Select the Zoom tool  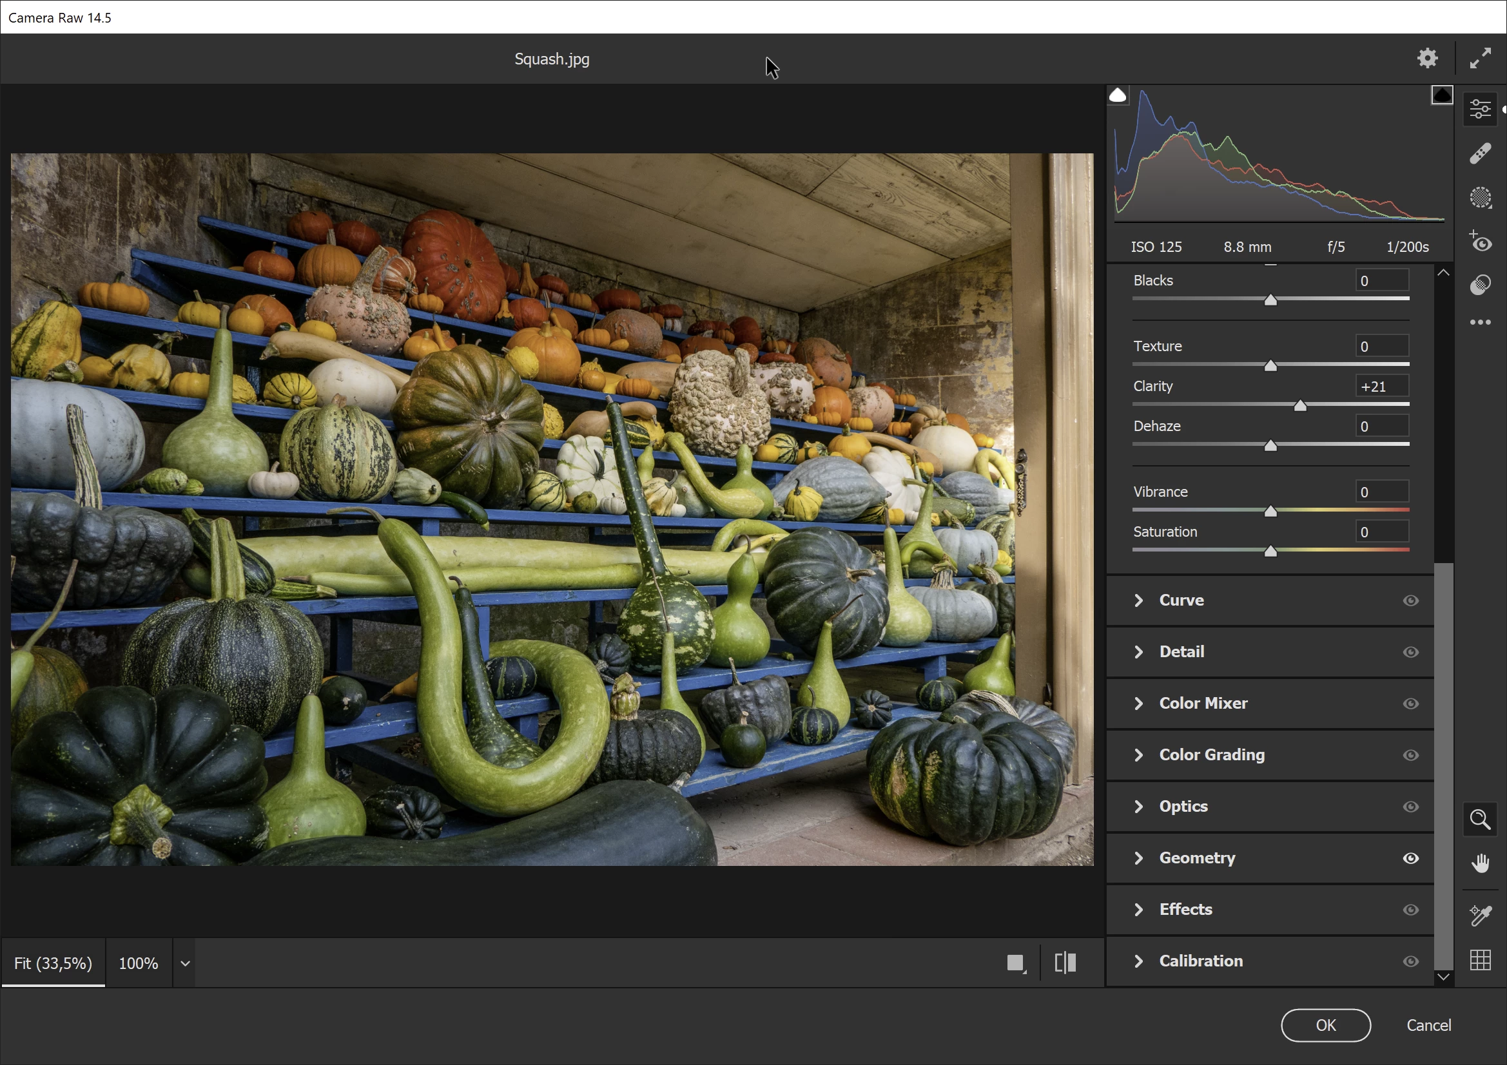coord(1479,820)
